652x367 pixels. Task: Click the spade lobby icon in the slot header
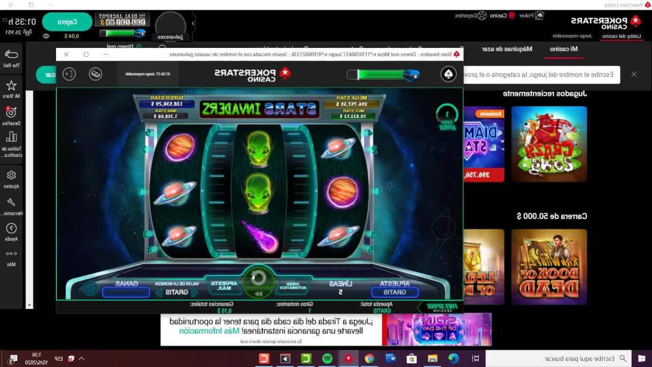point(448,74)
